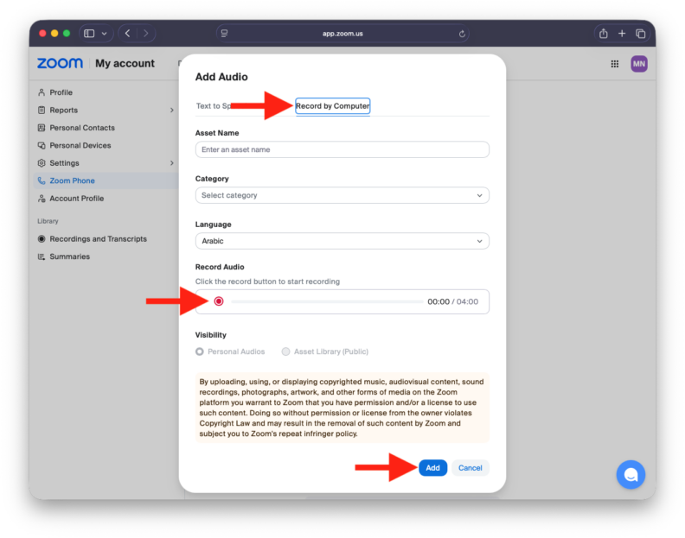The width and height of the screenshot is (685, 538).
Task: Click the Account Profile icon
Action: tap(42, 199)
